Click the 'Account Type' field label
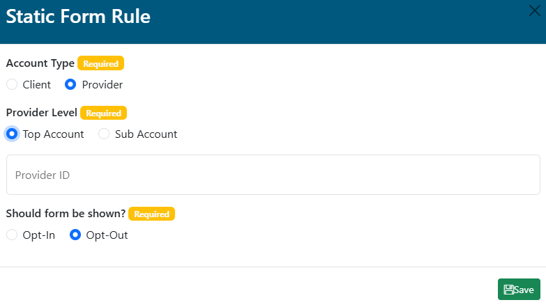This screenshot has height=307, width=546. click(x=40, y=63)
